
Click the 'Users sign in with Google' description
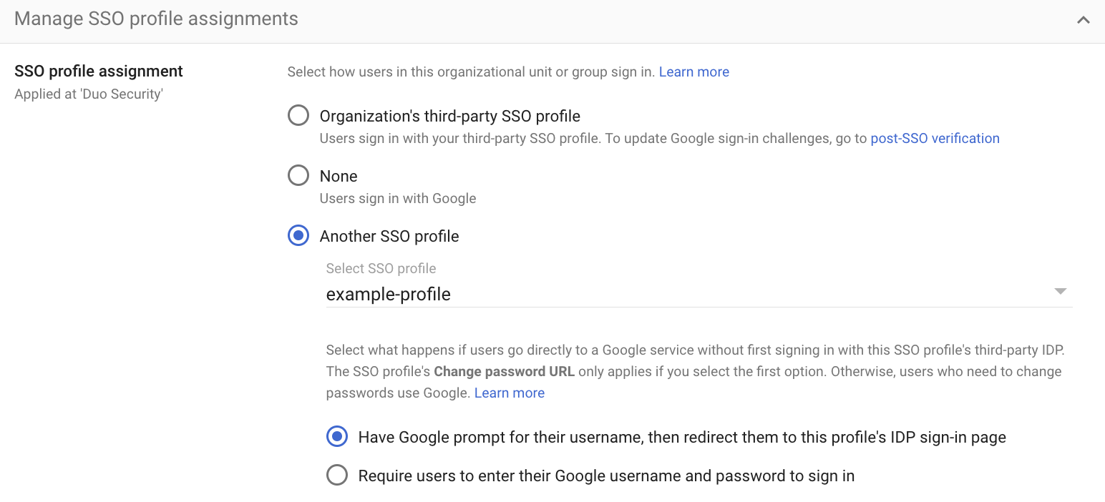tap(398, 198)
